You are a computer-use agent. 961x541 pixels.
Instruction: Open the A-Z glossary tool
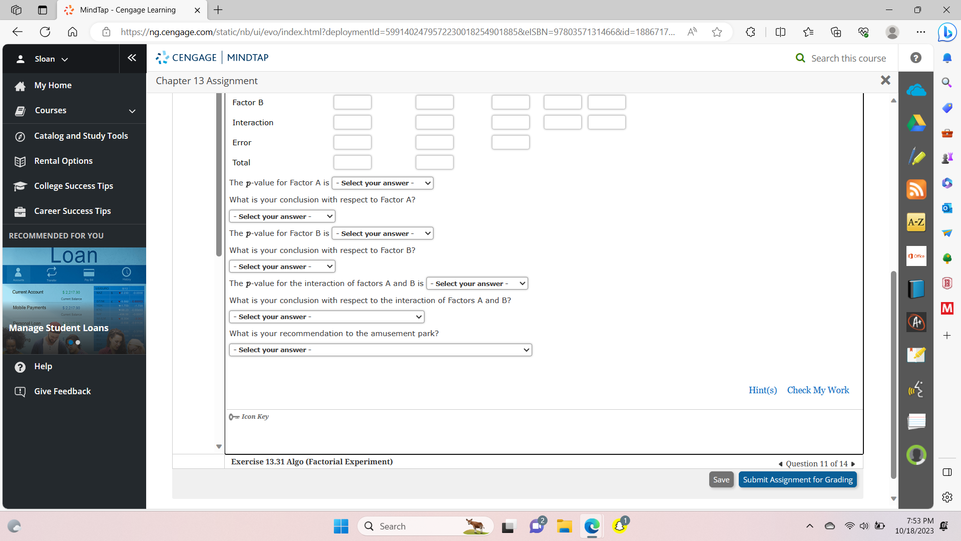[x=916, y=222]
